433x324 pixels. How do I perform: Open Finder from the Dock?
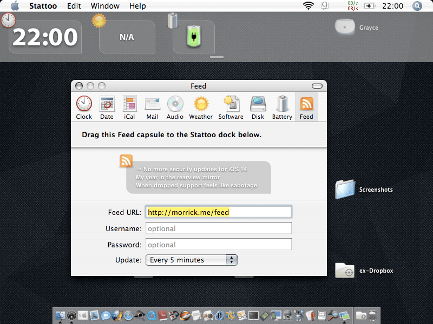tap(60, 315)
